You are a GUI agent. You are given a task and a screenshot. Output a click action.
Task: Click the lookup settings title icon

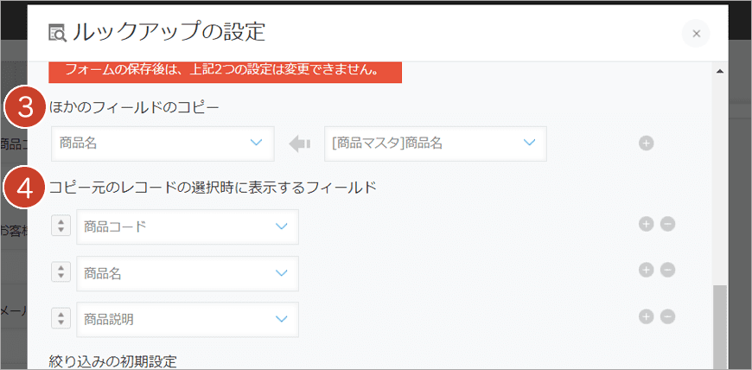pos(57,33)
